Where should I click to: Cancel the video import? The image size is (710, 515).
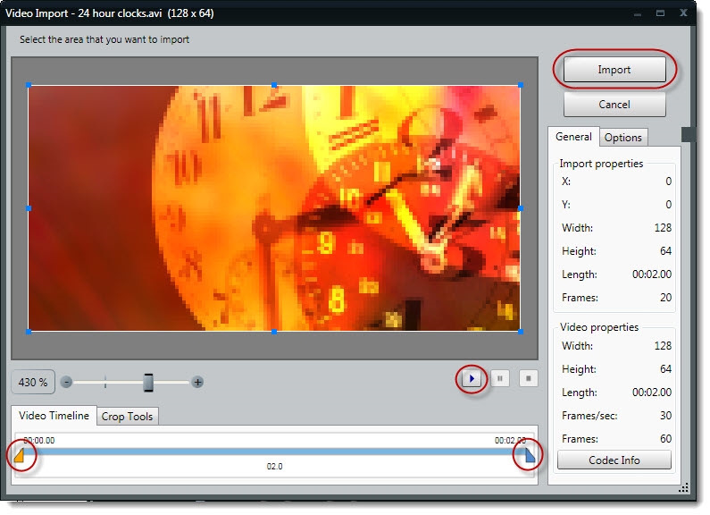[614, 105]
